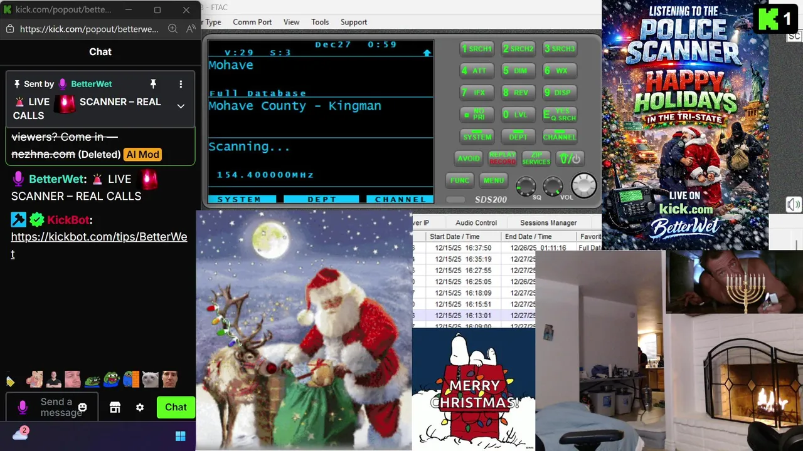Click the REPLAY RECORD key
Screen dimensions: 803x451
[502, 158]
